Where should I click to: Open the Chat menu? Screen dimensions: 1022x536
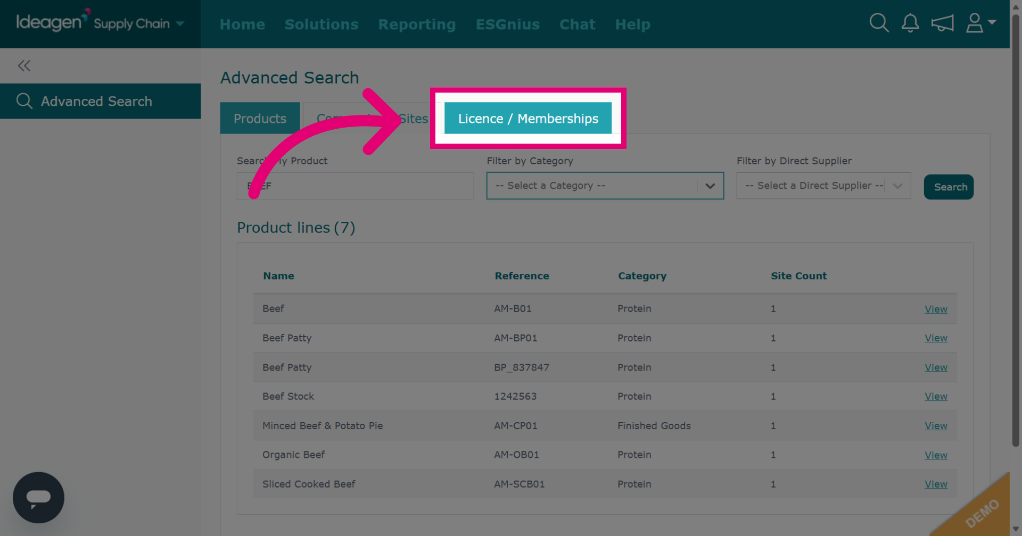coord(577,24)
